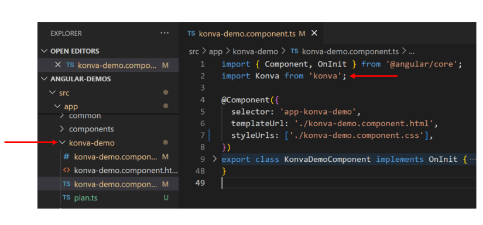
Task: Collapse the ANGULAR-DEMOS project section
Action: [x=44, y=79]
